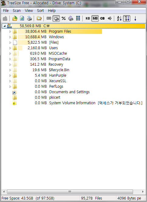Click the pkicert folder icon
Screen dimensions: 147x202
pyautogui.click(x=15, y=97)
